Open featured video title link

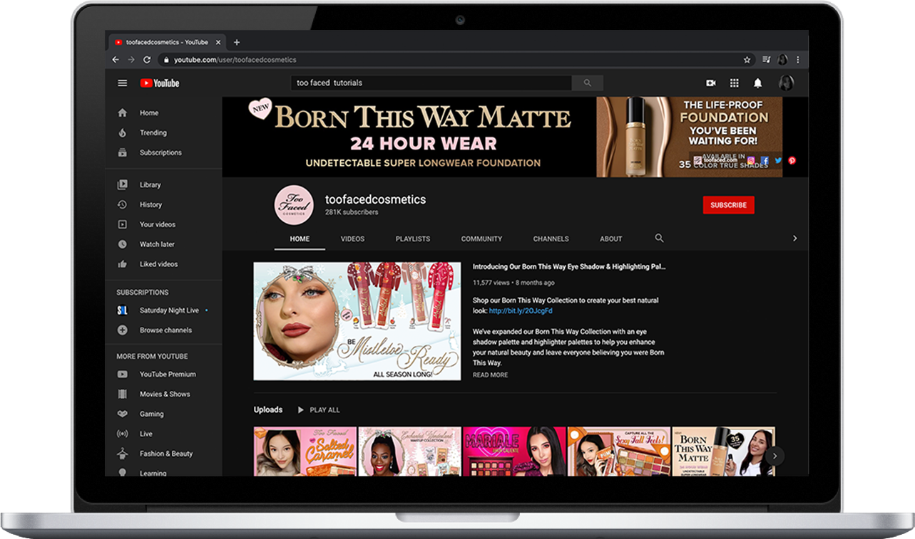(569, 267)
